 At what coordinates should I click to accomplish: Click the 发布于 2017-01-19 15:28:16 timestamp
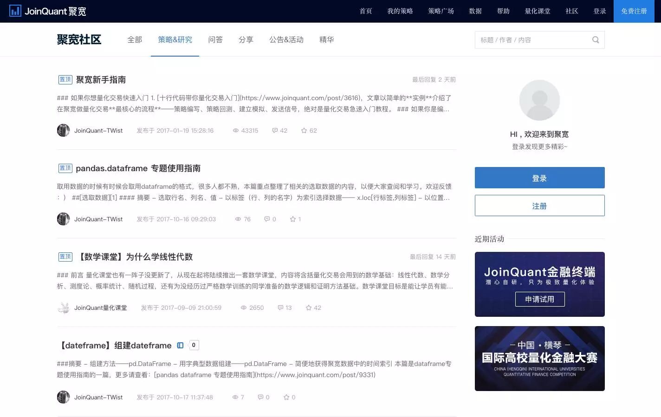[x=175, y=131]
